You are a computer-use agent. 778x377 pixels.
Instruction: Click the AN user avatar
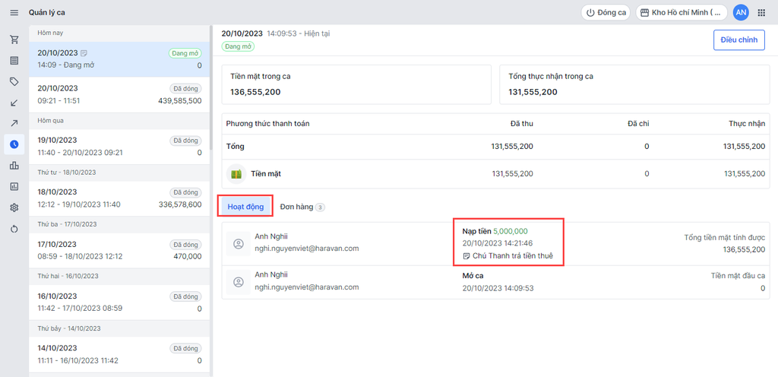coord(741,13)
